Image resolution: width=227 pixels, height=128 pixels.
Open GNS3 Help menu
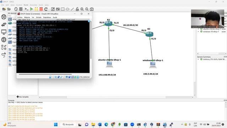(x=46, y=5)
